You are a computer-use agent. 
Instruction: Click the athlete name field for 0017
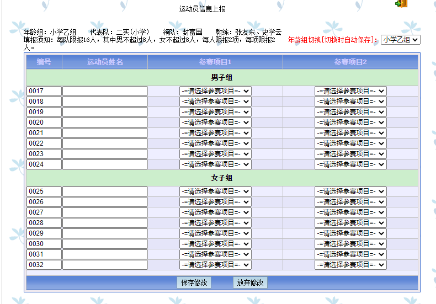coord(105,91)
